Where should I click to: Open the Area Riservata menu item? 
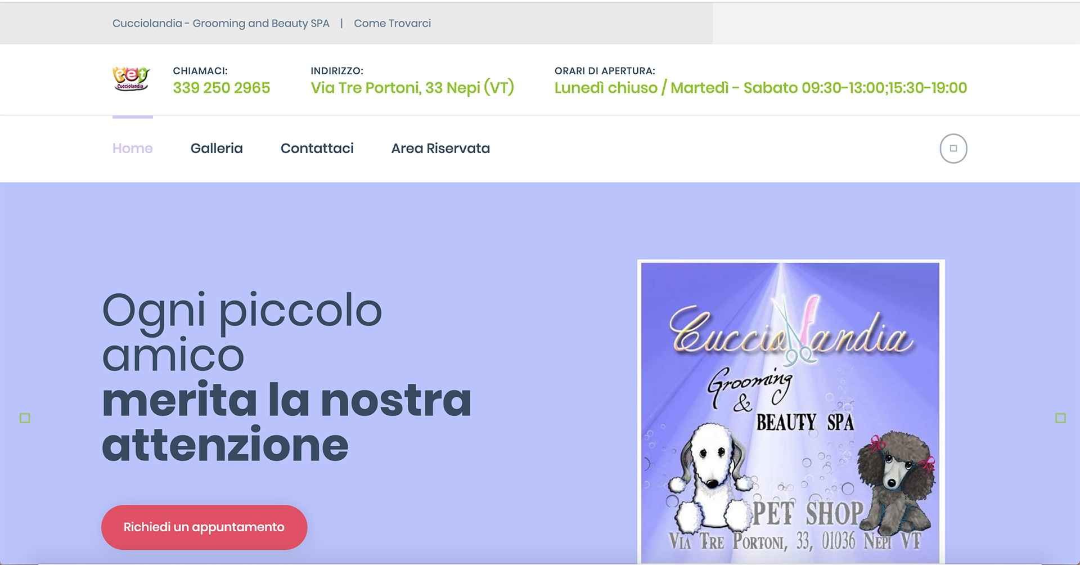440,149
